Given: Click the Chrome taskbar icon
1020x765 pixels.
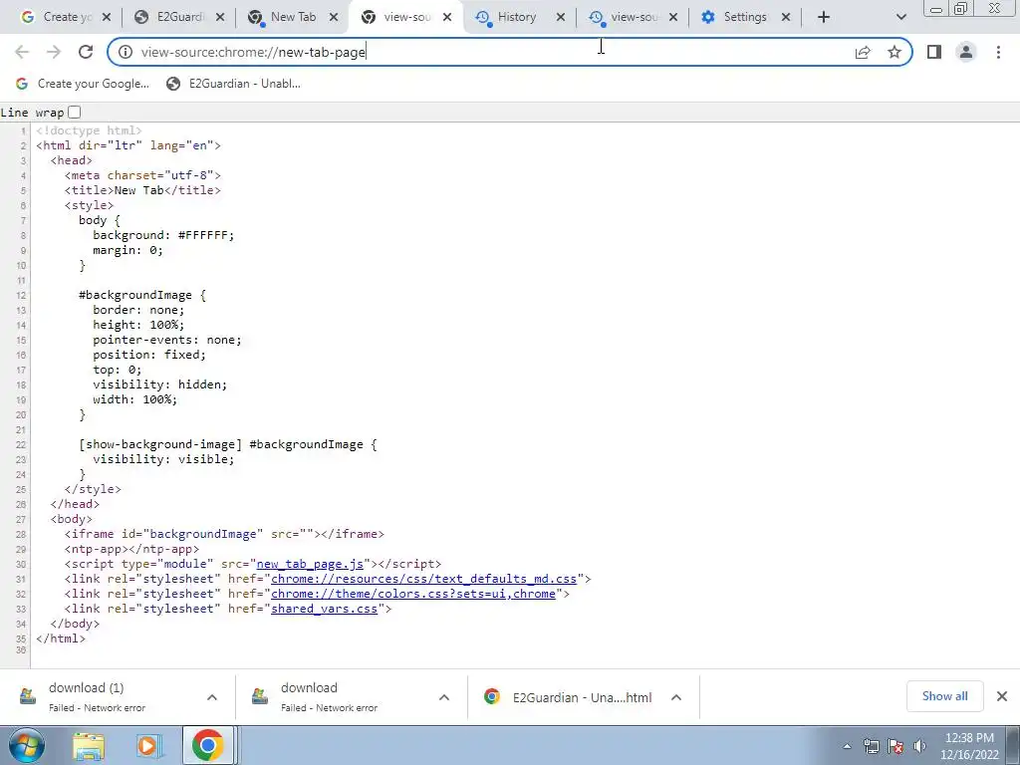Looking at the screenshot, I should coord(208,745).
